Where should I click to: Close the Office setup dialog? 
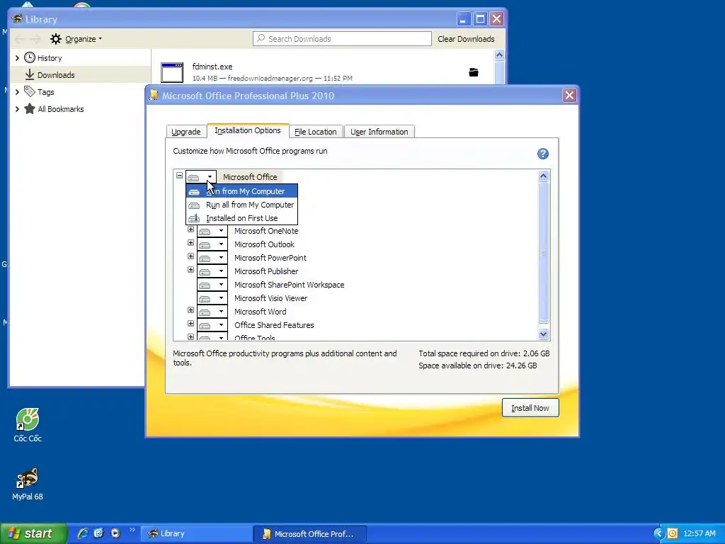click(x=569, y=96)
